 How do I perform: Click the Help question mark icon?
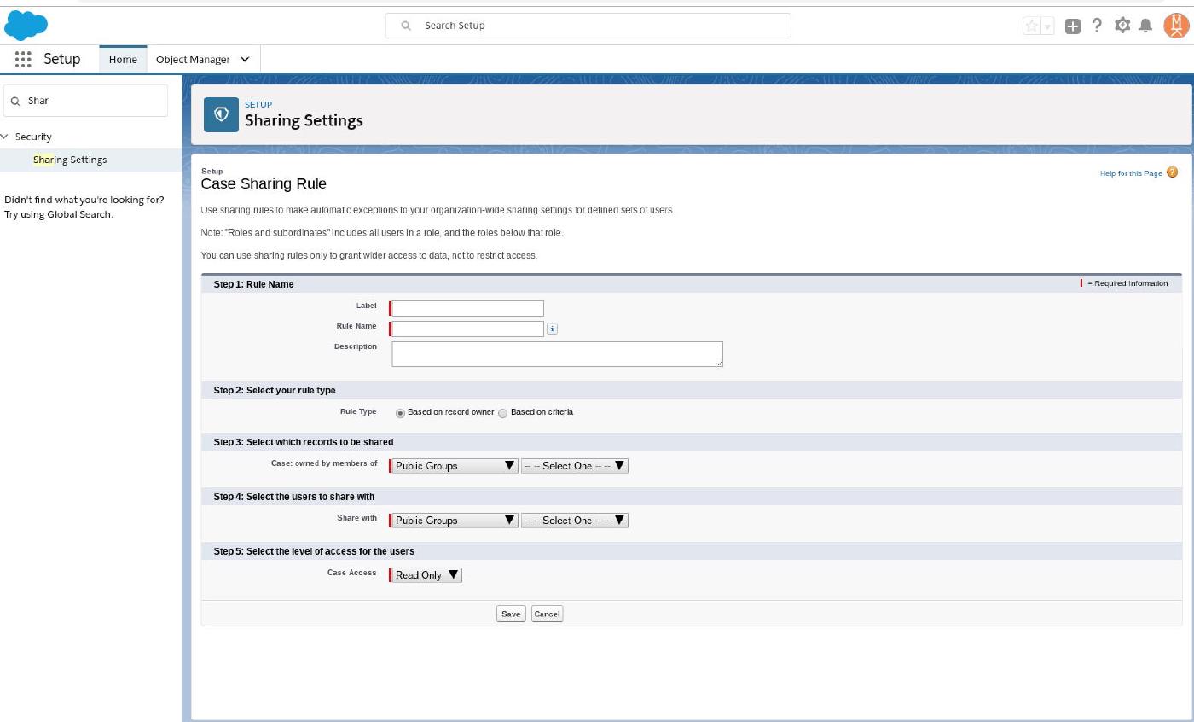(x=1098, y=26)
